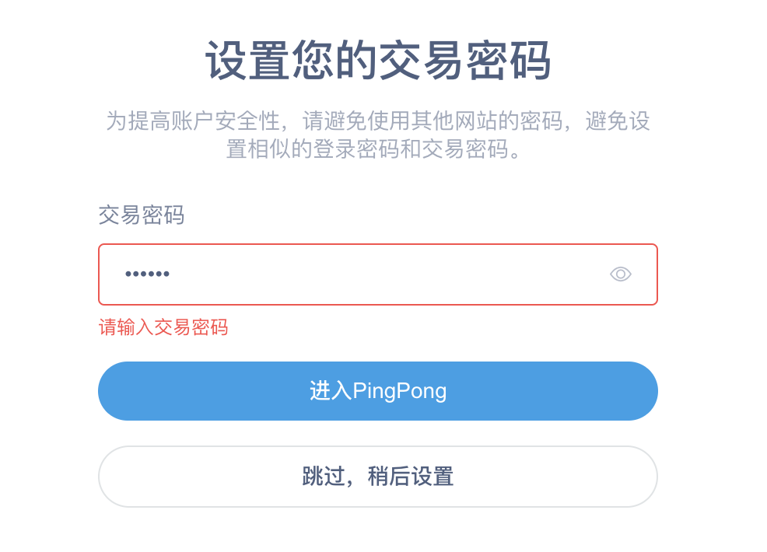Click the masked password dots
The height and width of the screenshot is (552, 767).
[x=147, y=274]
